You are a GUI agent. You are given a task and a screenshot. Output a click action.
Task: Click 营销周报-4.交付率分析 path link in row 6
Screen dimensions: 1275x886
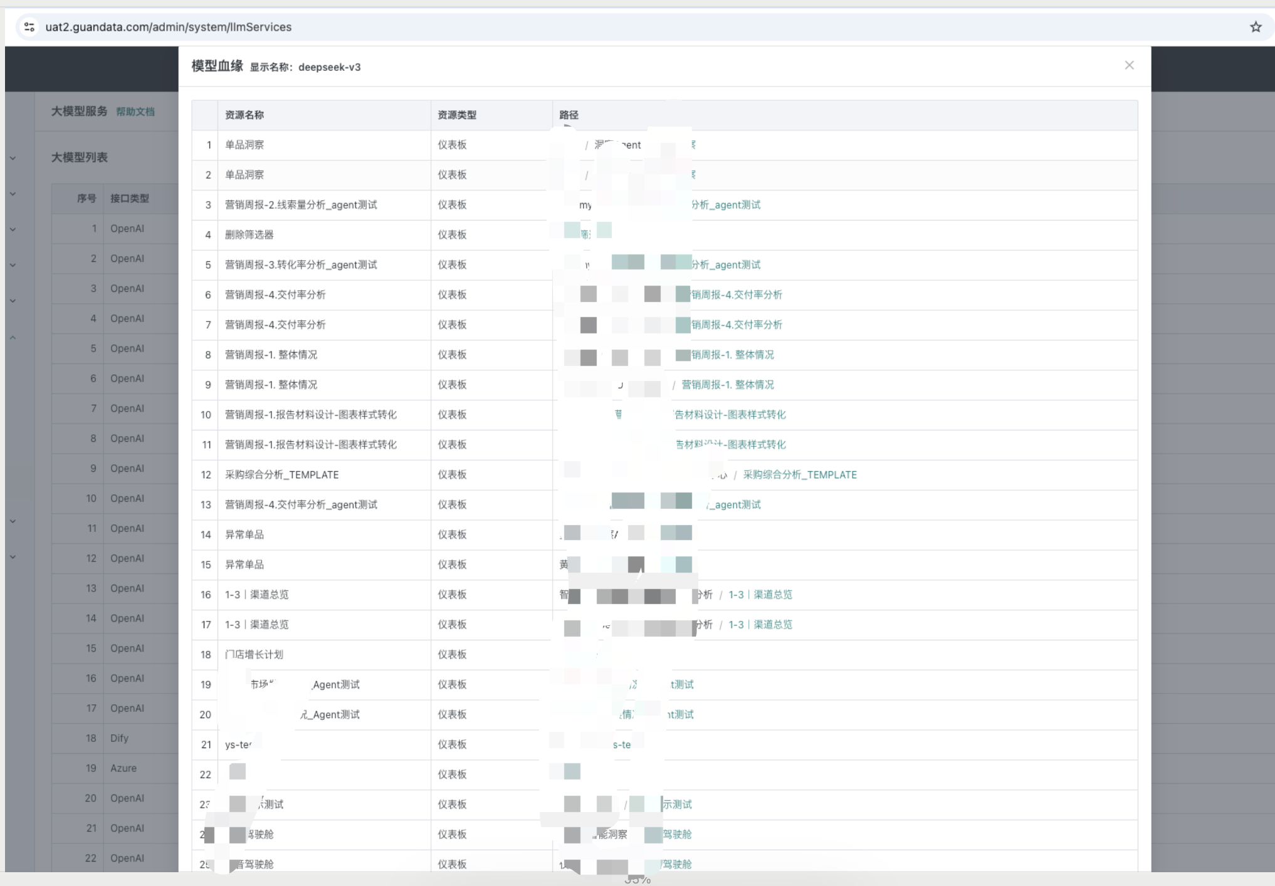(x=737, y=294)
